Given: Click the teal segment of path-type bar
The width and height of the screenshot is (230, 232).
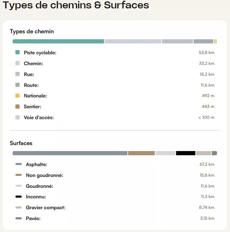Looking at the screenshot, I should click(58, 41).
